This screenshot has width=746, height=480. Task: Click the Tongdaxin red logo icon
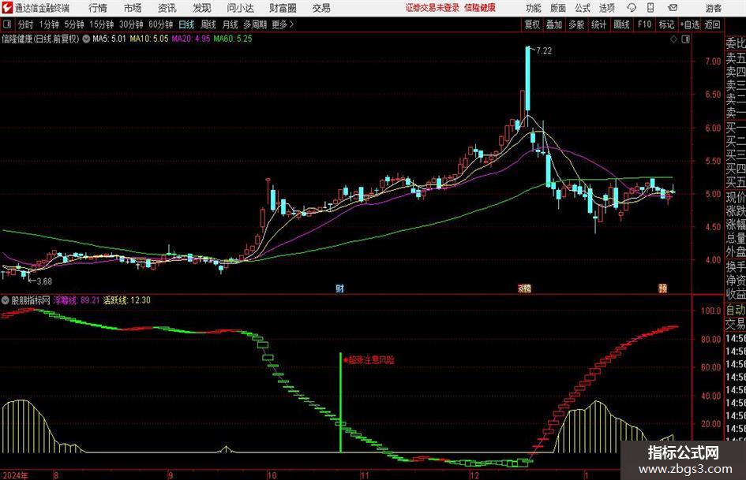(x=6, y=8)
